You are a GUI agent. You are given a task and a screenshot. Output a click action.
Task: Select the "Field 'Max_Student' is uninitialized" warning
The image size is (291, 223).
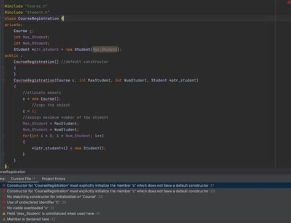click(x=50, y=214)
